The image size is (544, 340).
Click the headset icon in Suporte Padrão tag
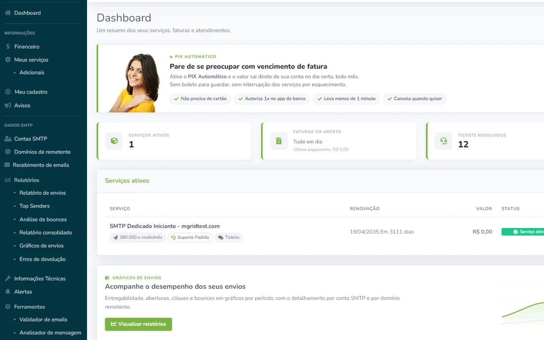tap(173, 238)
